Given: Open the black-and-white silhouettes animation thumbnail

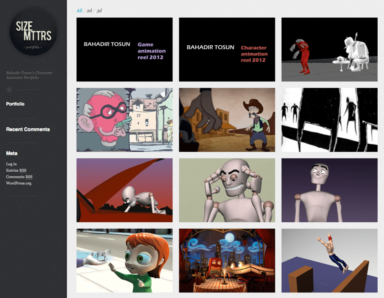Looking at the screenshot, I should (x=329, y=120).
